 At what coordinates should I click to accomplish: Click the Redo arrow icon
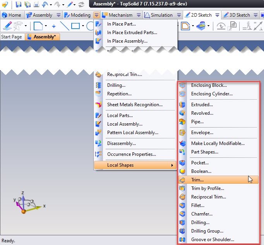(57, 5)
